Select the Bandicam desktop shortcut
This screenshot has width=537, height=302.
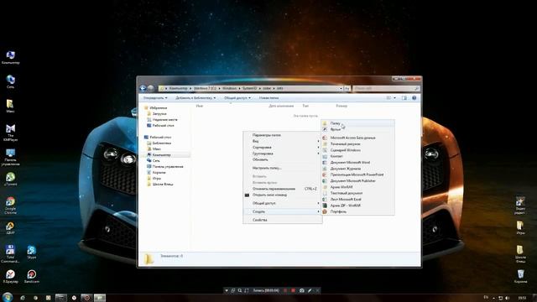[32, 276]
